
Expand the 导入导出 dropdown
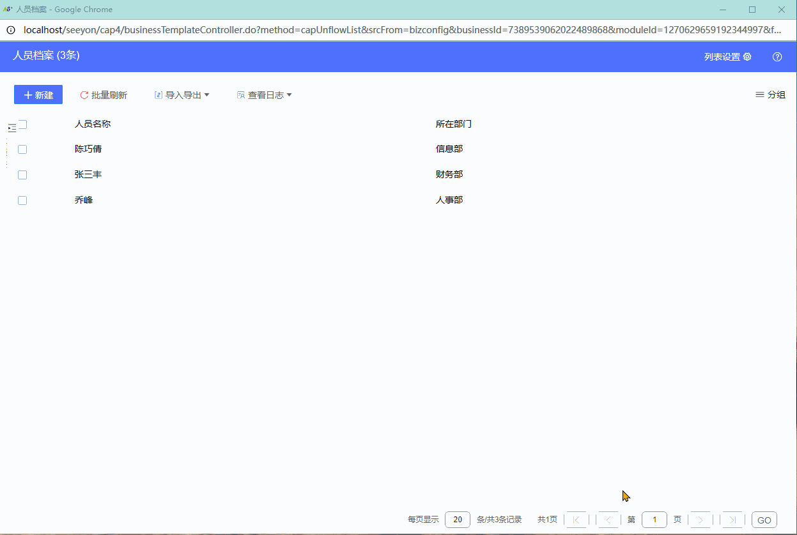pos(182,95)
